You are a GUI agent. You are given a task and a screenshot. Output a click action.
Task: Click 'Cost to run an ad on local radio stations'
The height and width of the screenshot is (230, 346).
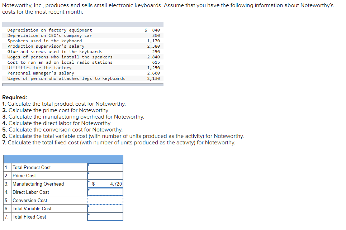60,62
